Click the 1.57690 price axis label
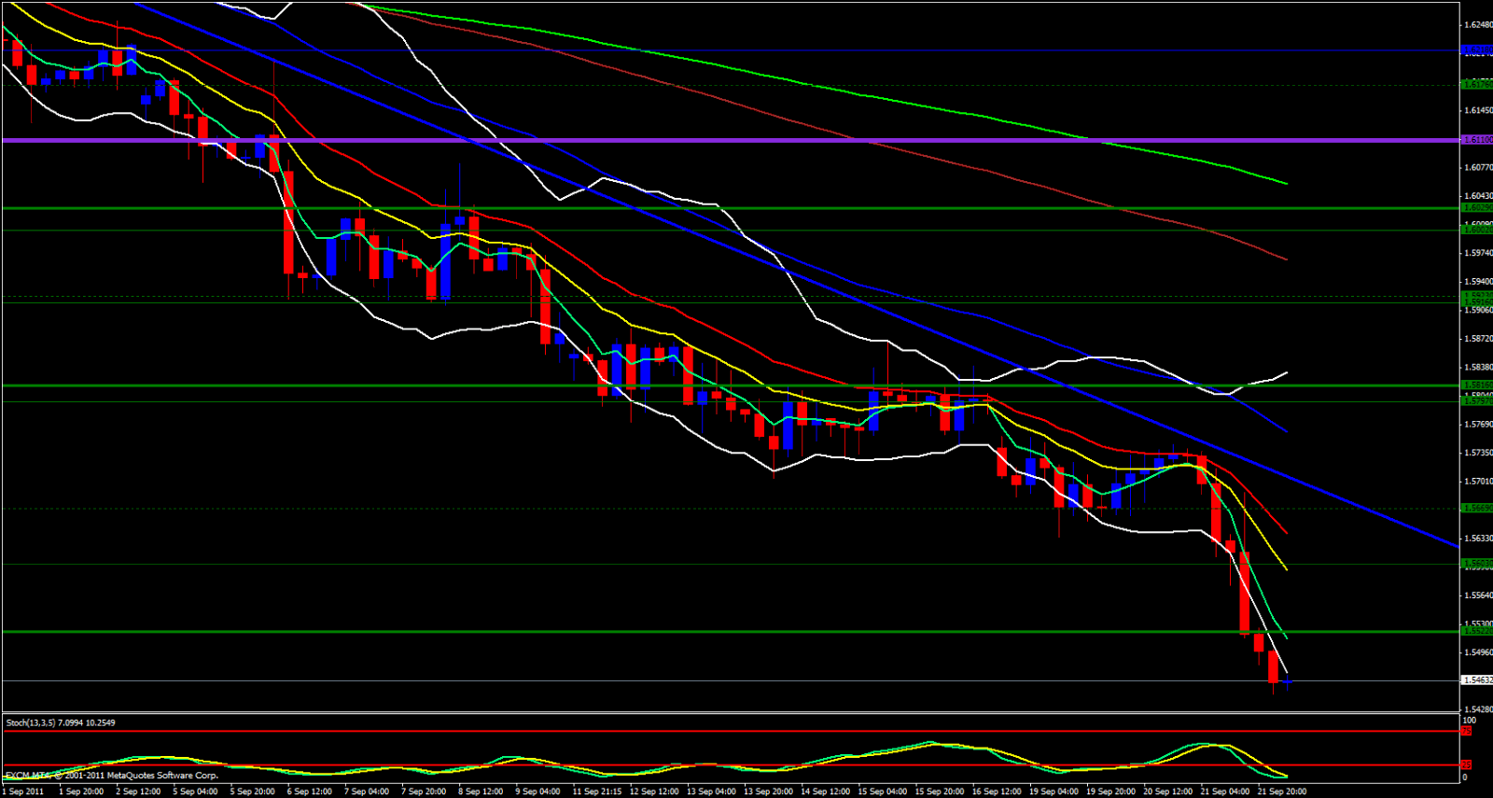 pos(1479,425)
